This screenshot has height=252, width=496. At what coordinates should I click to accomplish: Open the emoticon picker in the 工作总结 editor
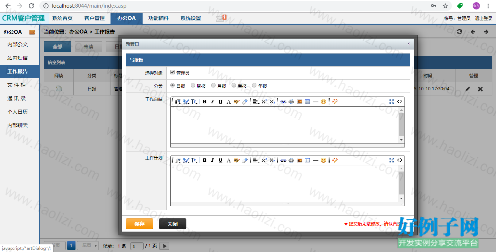tap(323, 102)
